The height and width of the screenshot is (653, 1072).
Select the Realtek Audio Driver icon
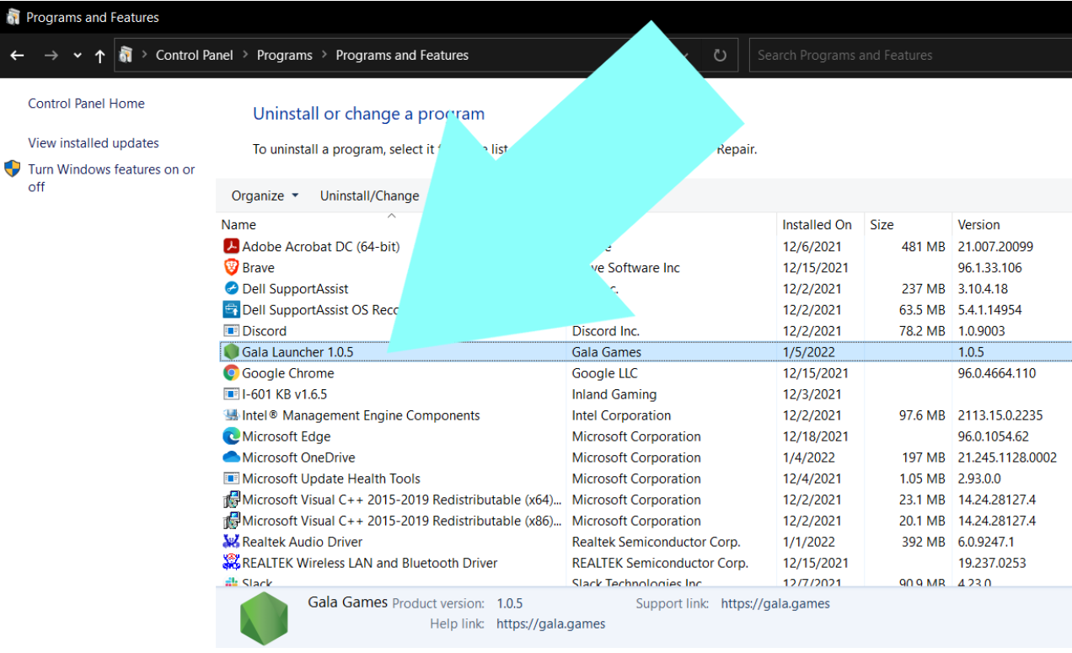(231, 542)
